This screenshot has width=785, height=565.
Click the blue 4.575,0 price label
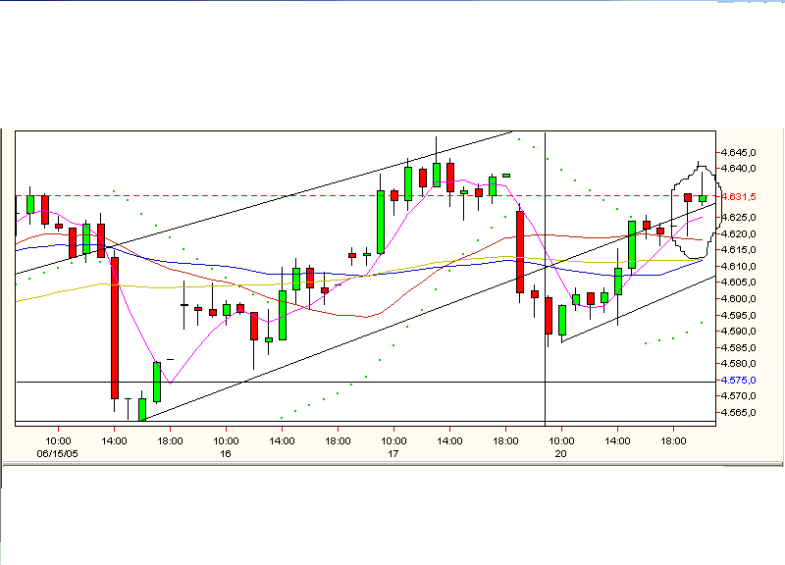click(739, 381)
